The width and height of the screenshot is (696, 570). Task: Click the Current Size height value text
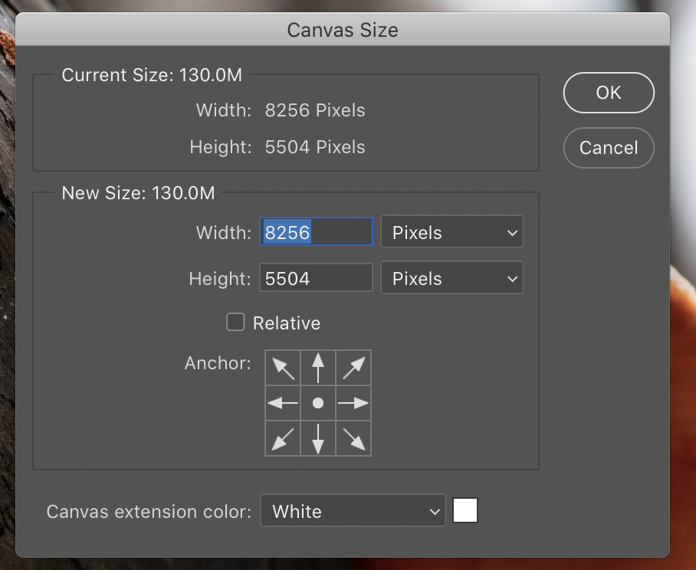click(315, 147)
